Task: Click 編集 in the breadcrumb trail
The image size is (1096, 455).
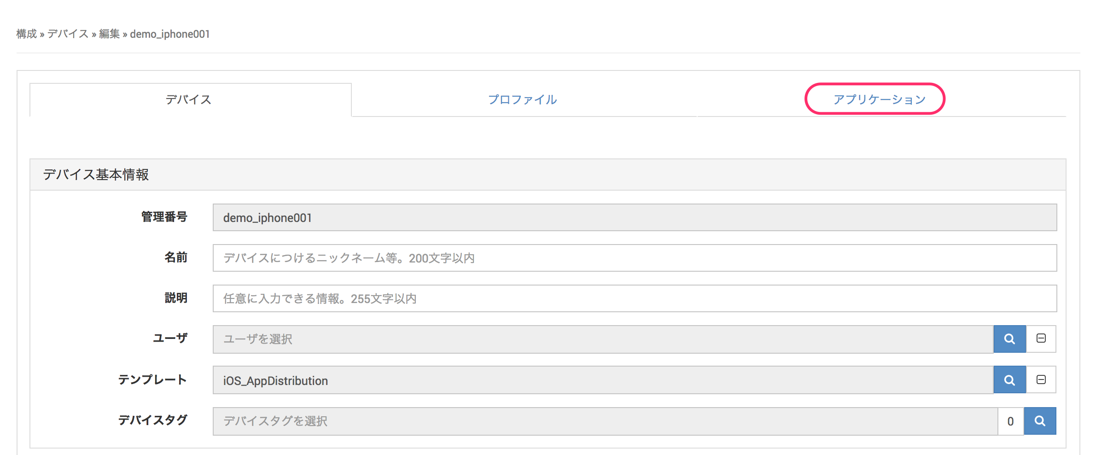Action: click(x=109, y=34)
